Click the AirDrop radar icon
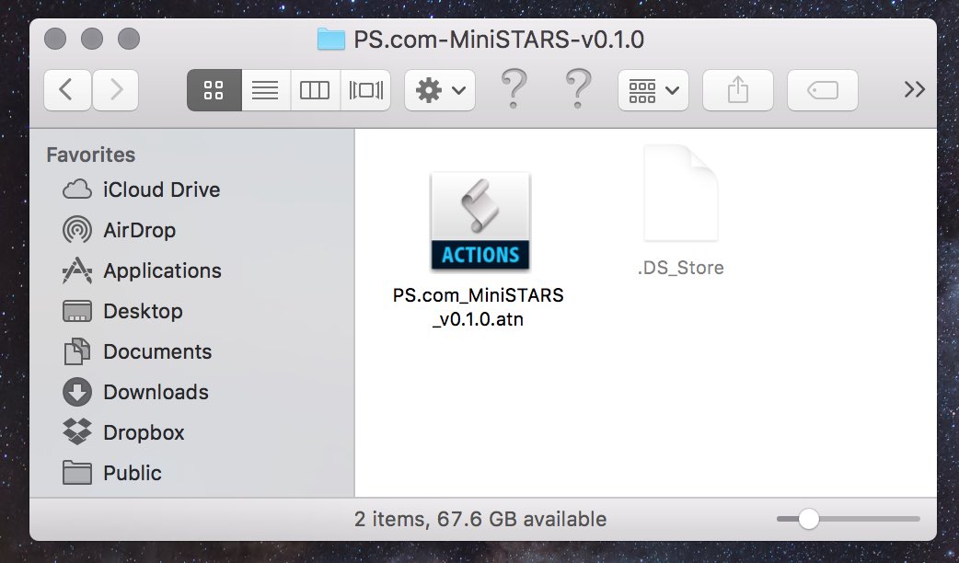959x563 pixels. [77, 230]
